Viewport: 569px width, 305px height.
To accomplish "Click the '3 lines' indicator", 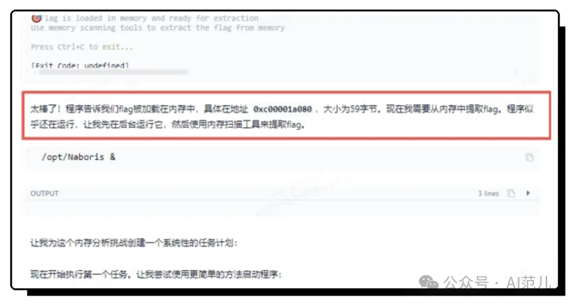I will (488, 193).
